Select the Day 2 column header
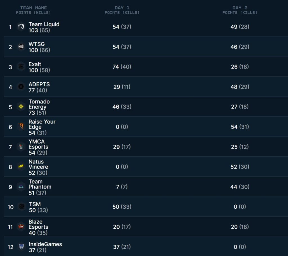Screen dimensions: 288x256 coord(240,8)
